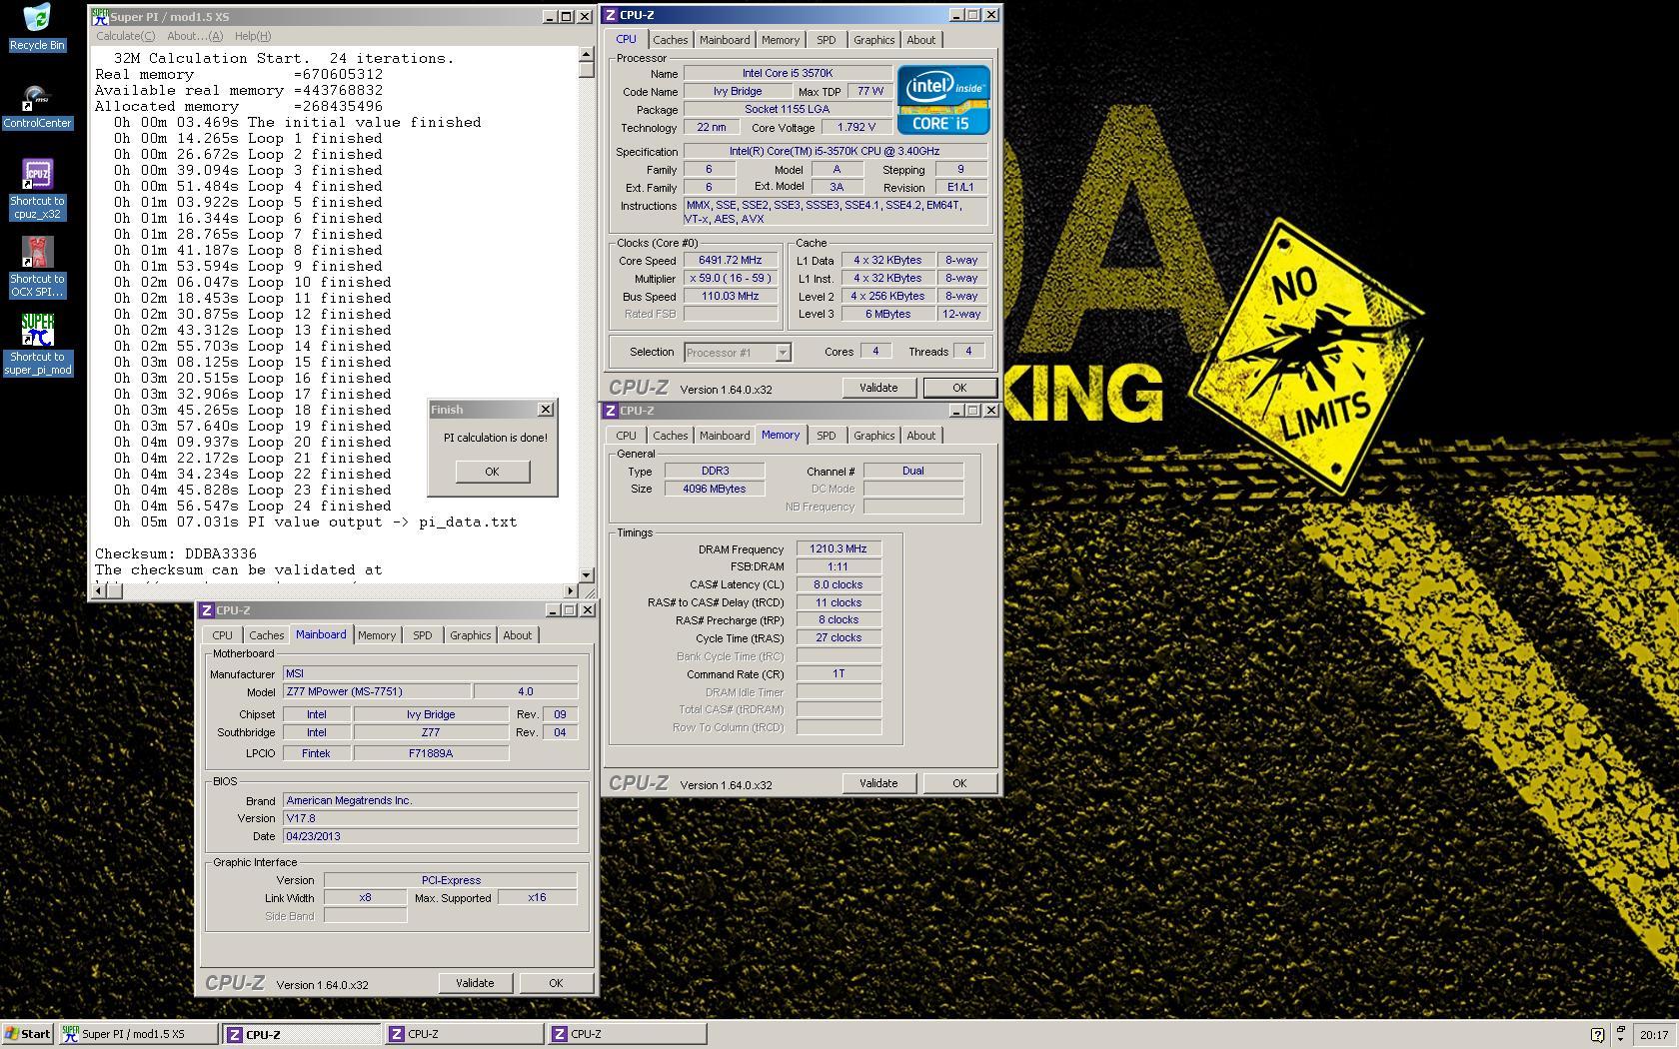Click OK in the CPU-Z Memory window
1679x1049 pixels.
959,783
